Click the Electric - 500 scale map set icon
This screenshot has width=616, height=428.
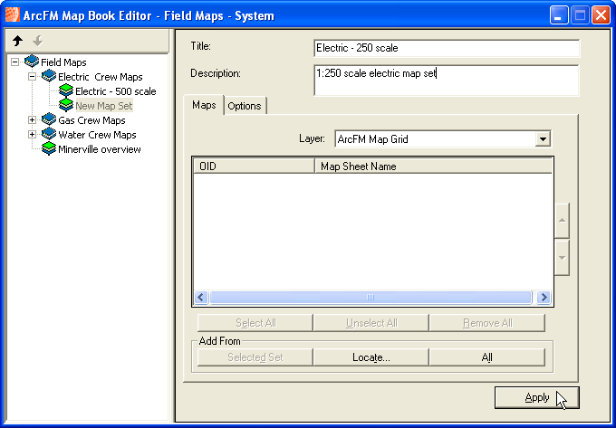pos(66,90)
